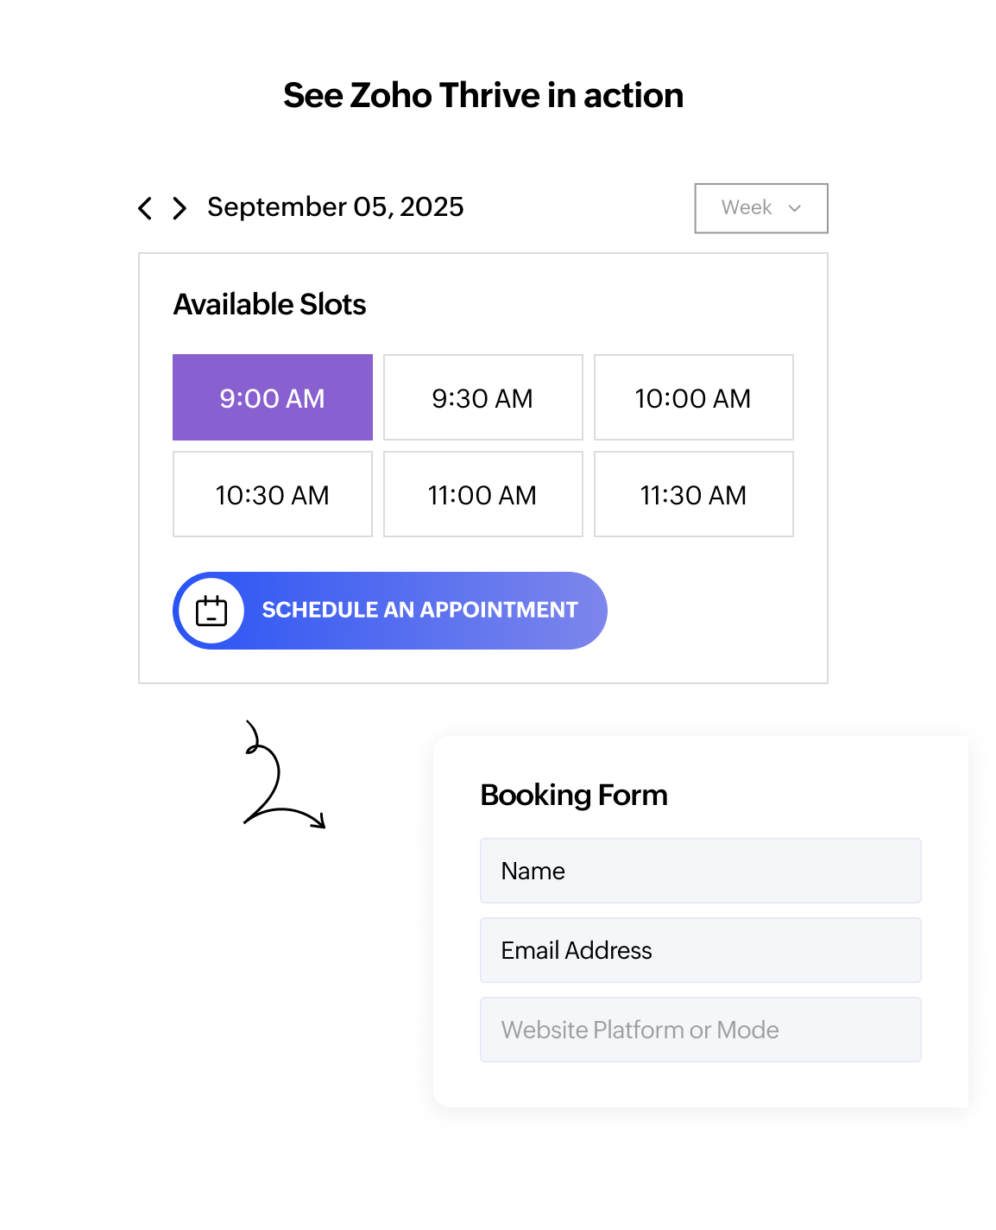Viewport: 996px width, 1230px height.
Task: Click the Email Address field
Action: (x=699, y=950)
